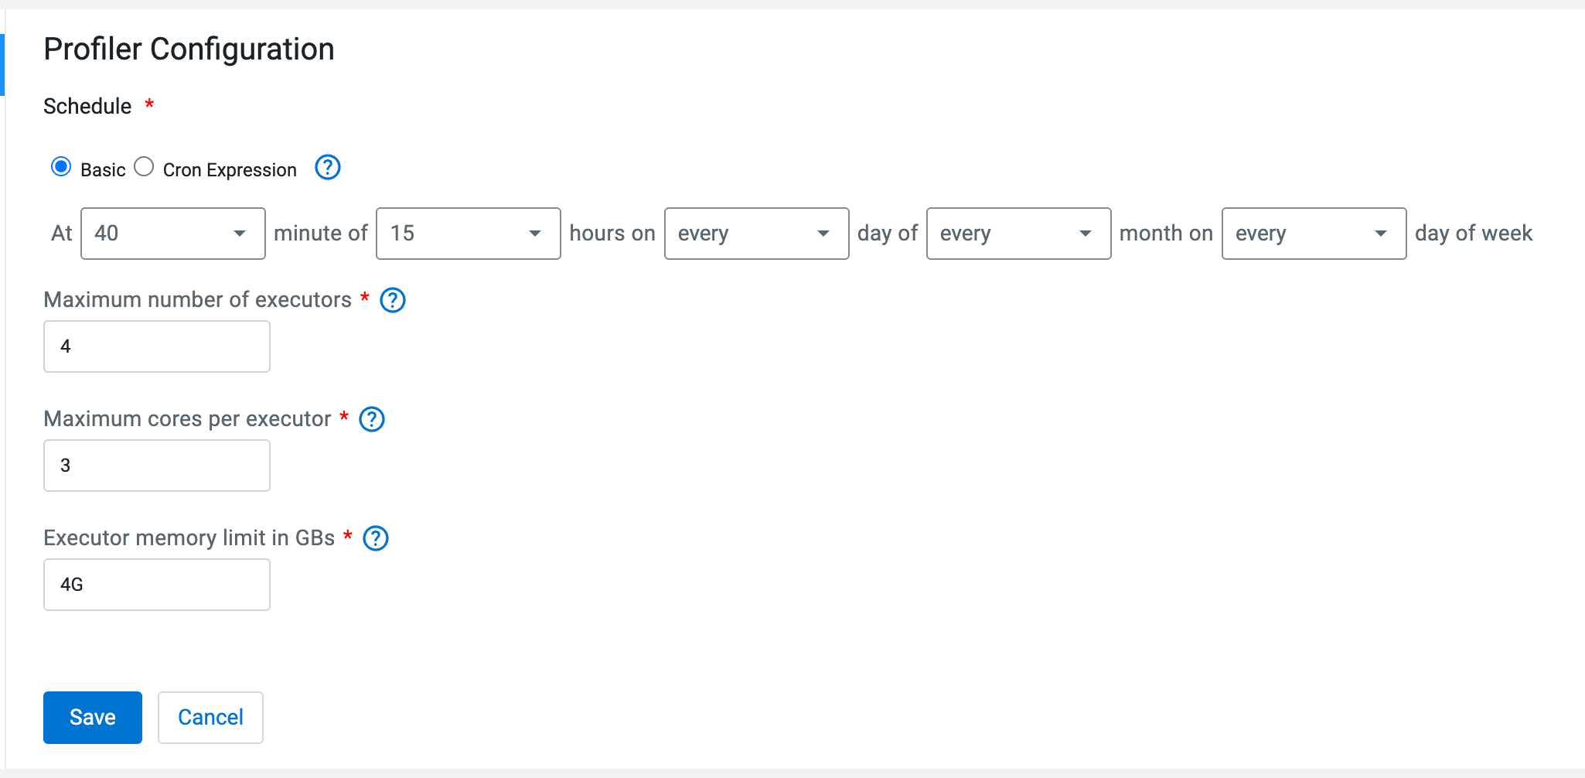1585x778 pixels.
Task: Select the Basic schedule radio button
Action: 61,167
